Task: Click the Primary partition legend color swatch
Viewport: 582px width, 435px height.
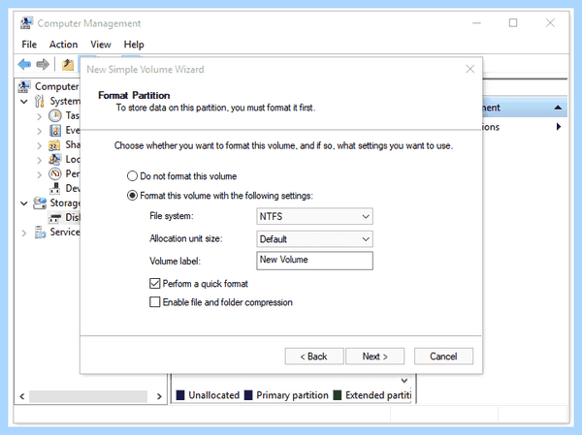Action: [x=248, y=395]
